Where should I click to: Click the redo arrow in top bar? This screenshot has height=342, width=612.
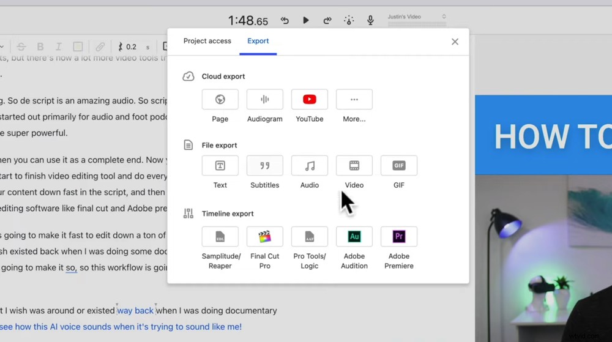[327, 20]
